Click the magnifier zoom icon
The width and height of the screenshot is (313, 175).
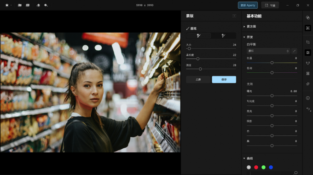click(46, 5)
